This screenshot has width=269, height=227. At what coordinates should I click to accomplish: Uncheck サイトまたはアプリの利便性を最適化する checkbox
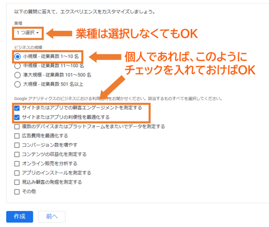pyautogui.click(x=17, y=117)
